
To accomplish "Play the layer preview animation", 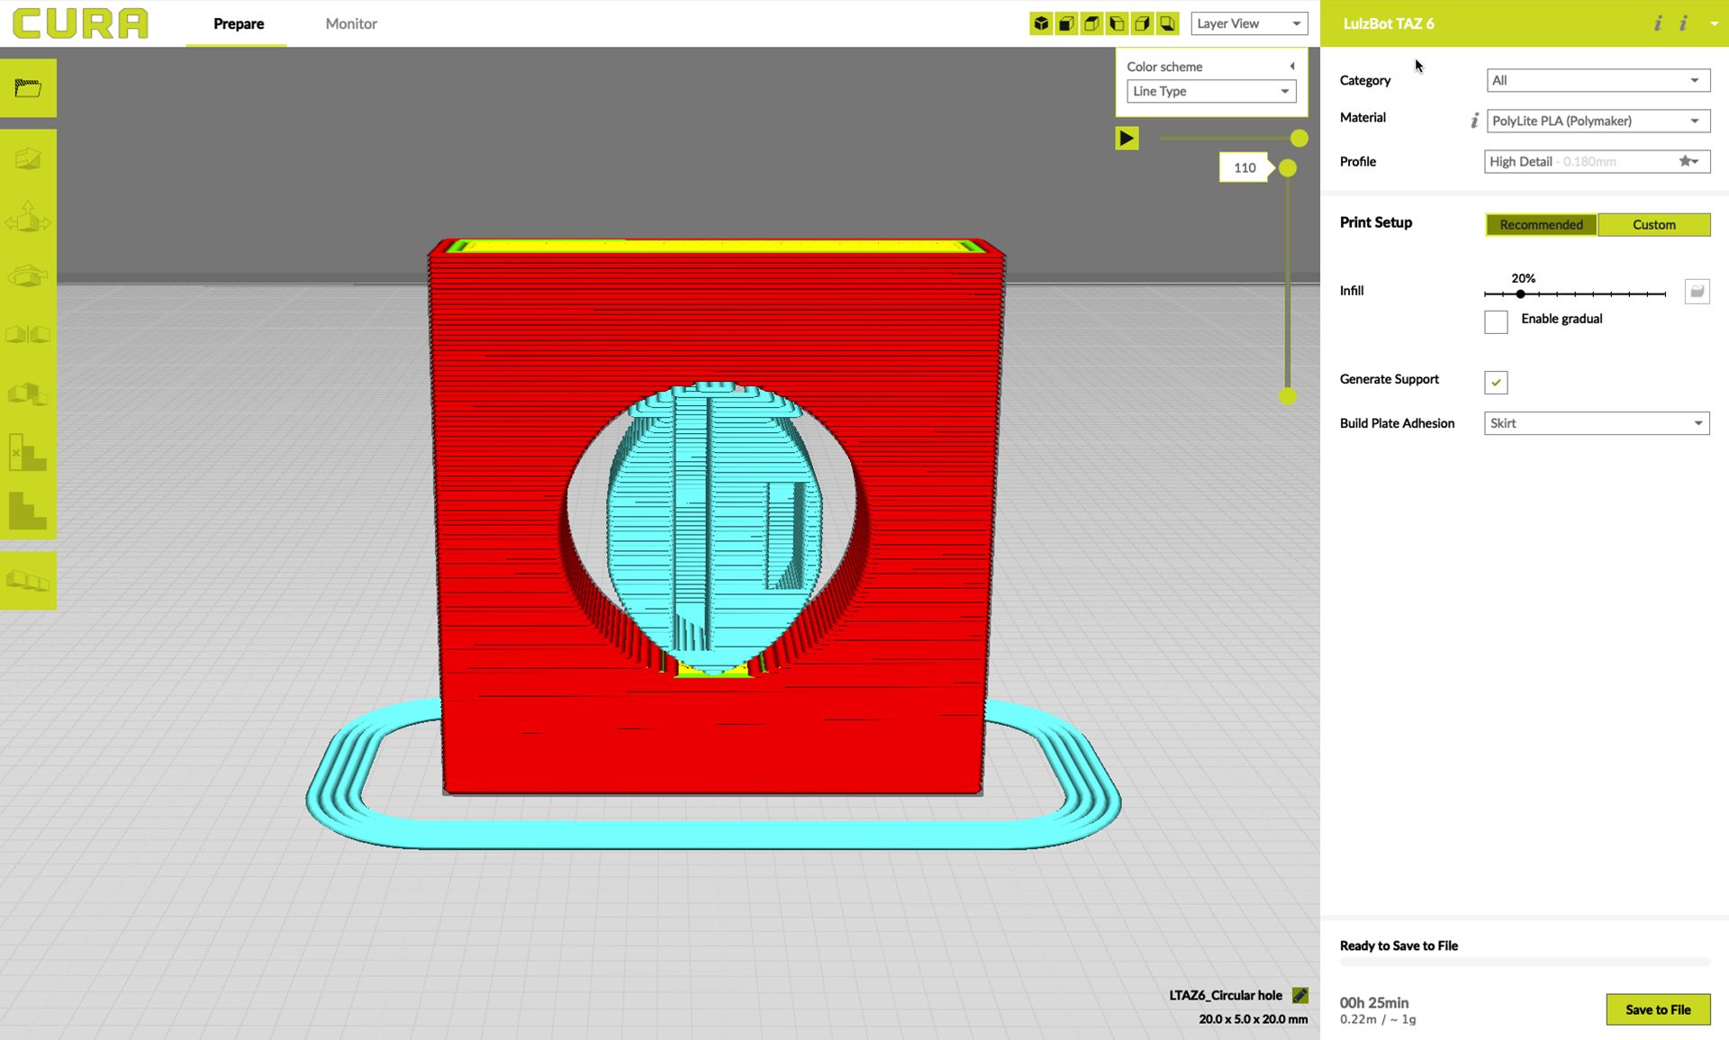I will point(1127,138).
